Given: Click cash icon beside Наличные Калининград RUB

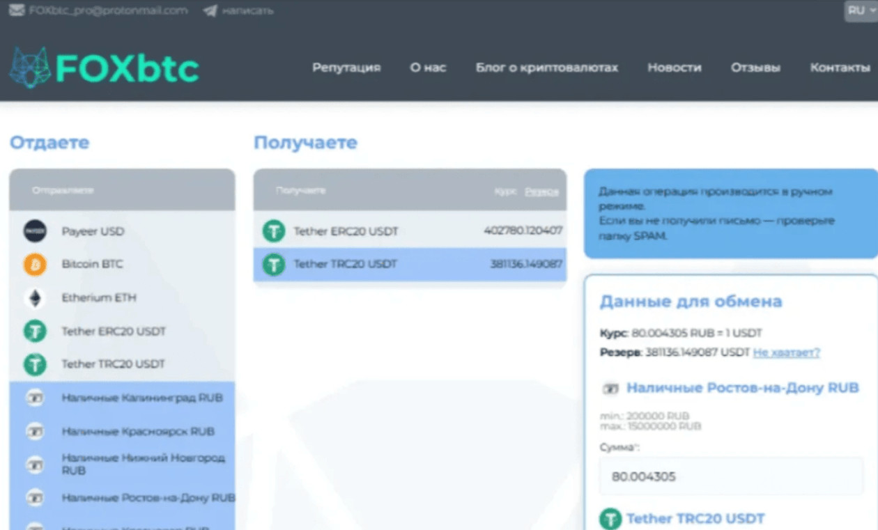Looking at the screenshot, I should 35,398.
